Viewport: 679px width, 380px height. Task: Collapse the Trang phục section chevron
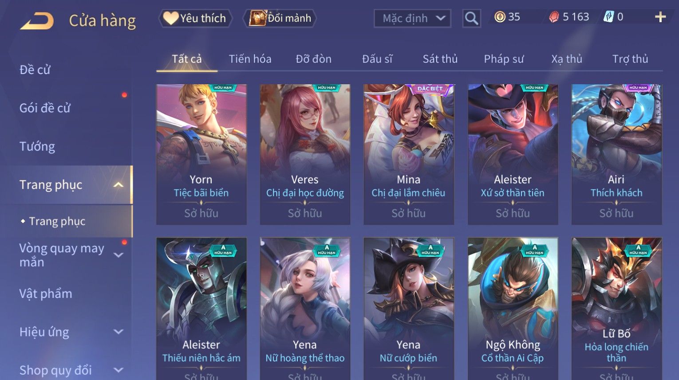point(118,185)
